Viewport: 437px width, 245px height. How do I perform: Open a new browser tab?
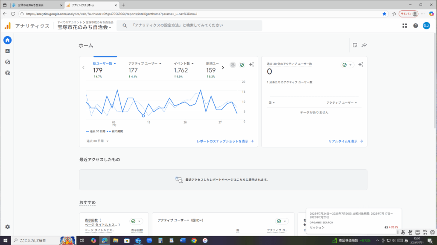click(123, 5)
